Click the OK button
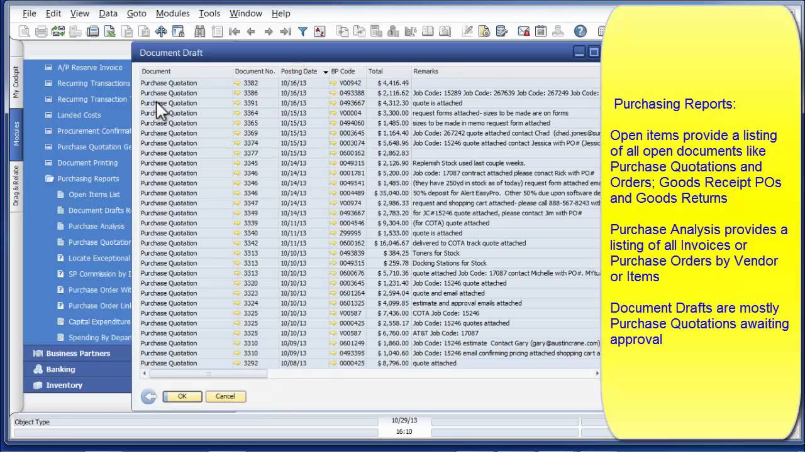 pos(182,396)
